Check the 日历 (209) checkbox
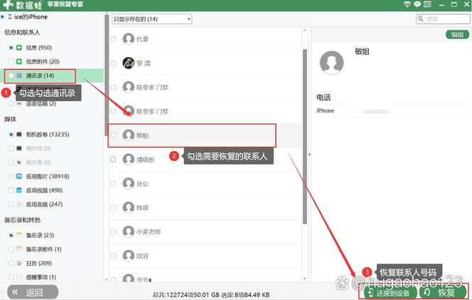This screenshot has width=472, height=300. (11, 263)
